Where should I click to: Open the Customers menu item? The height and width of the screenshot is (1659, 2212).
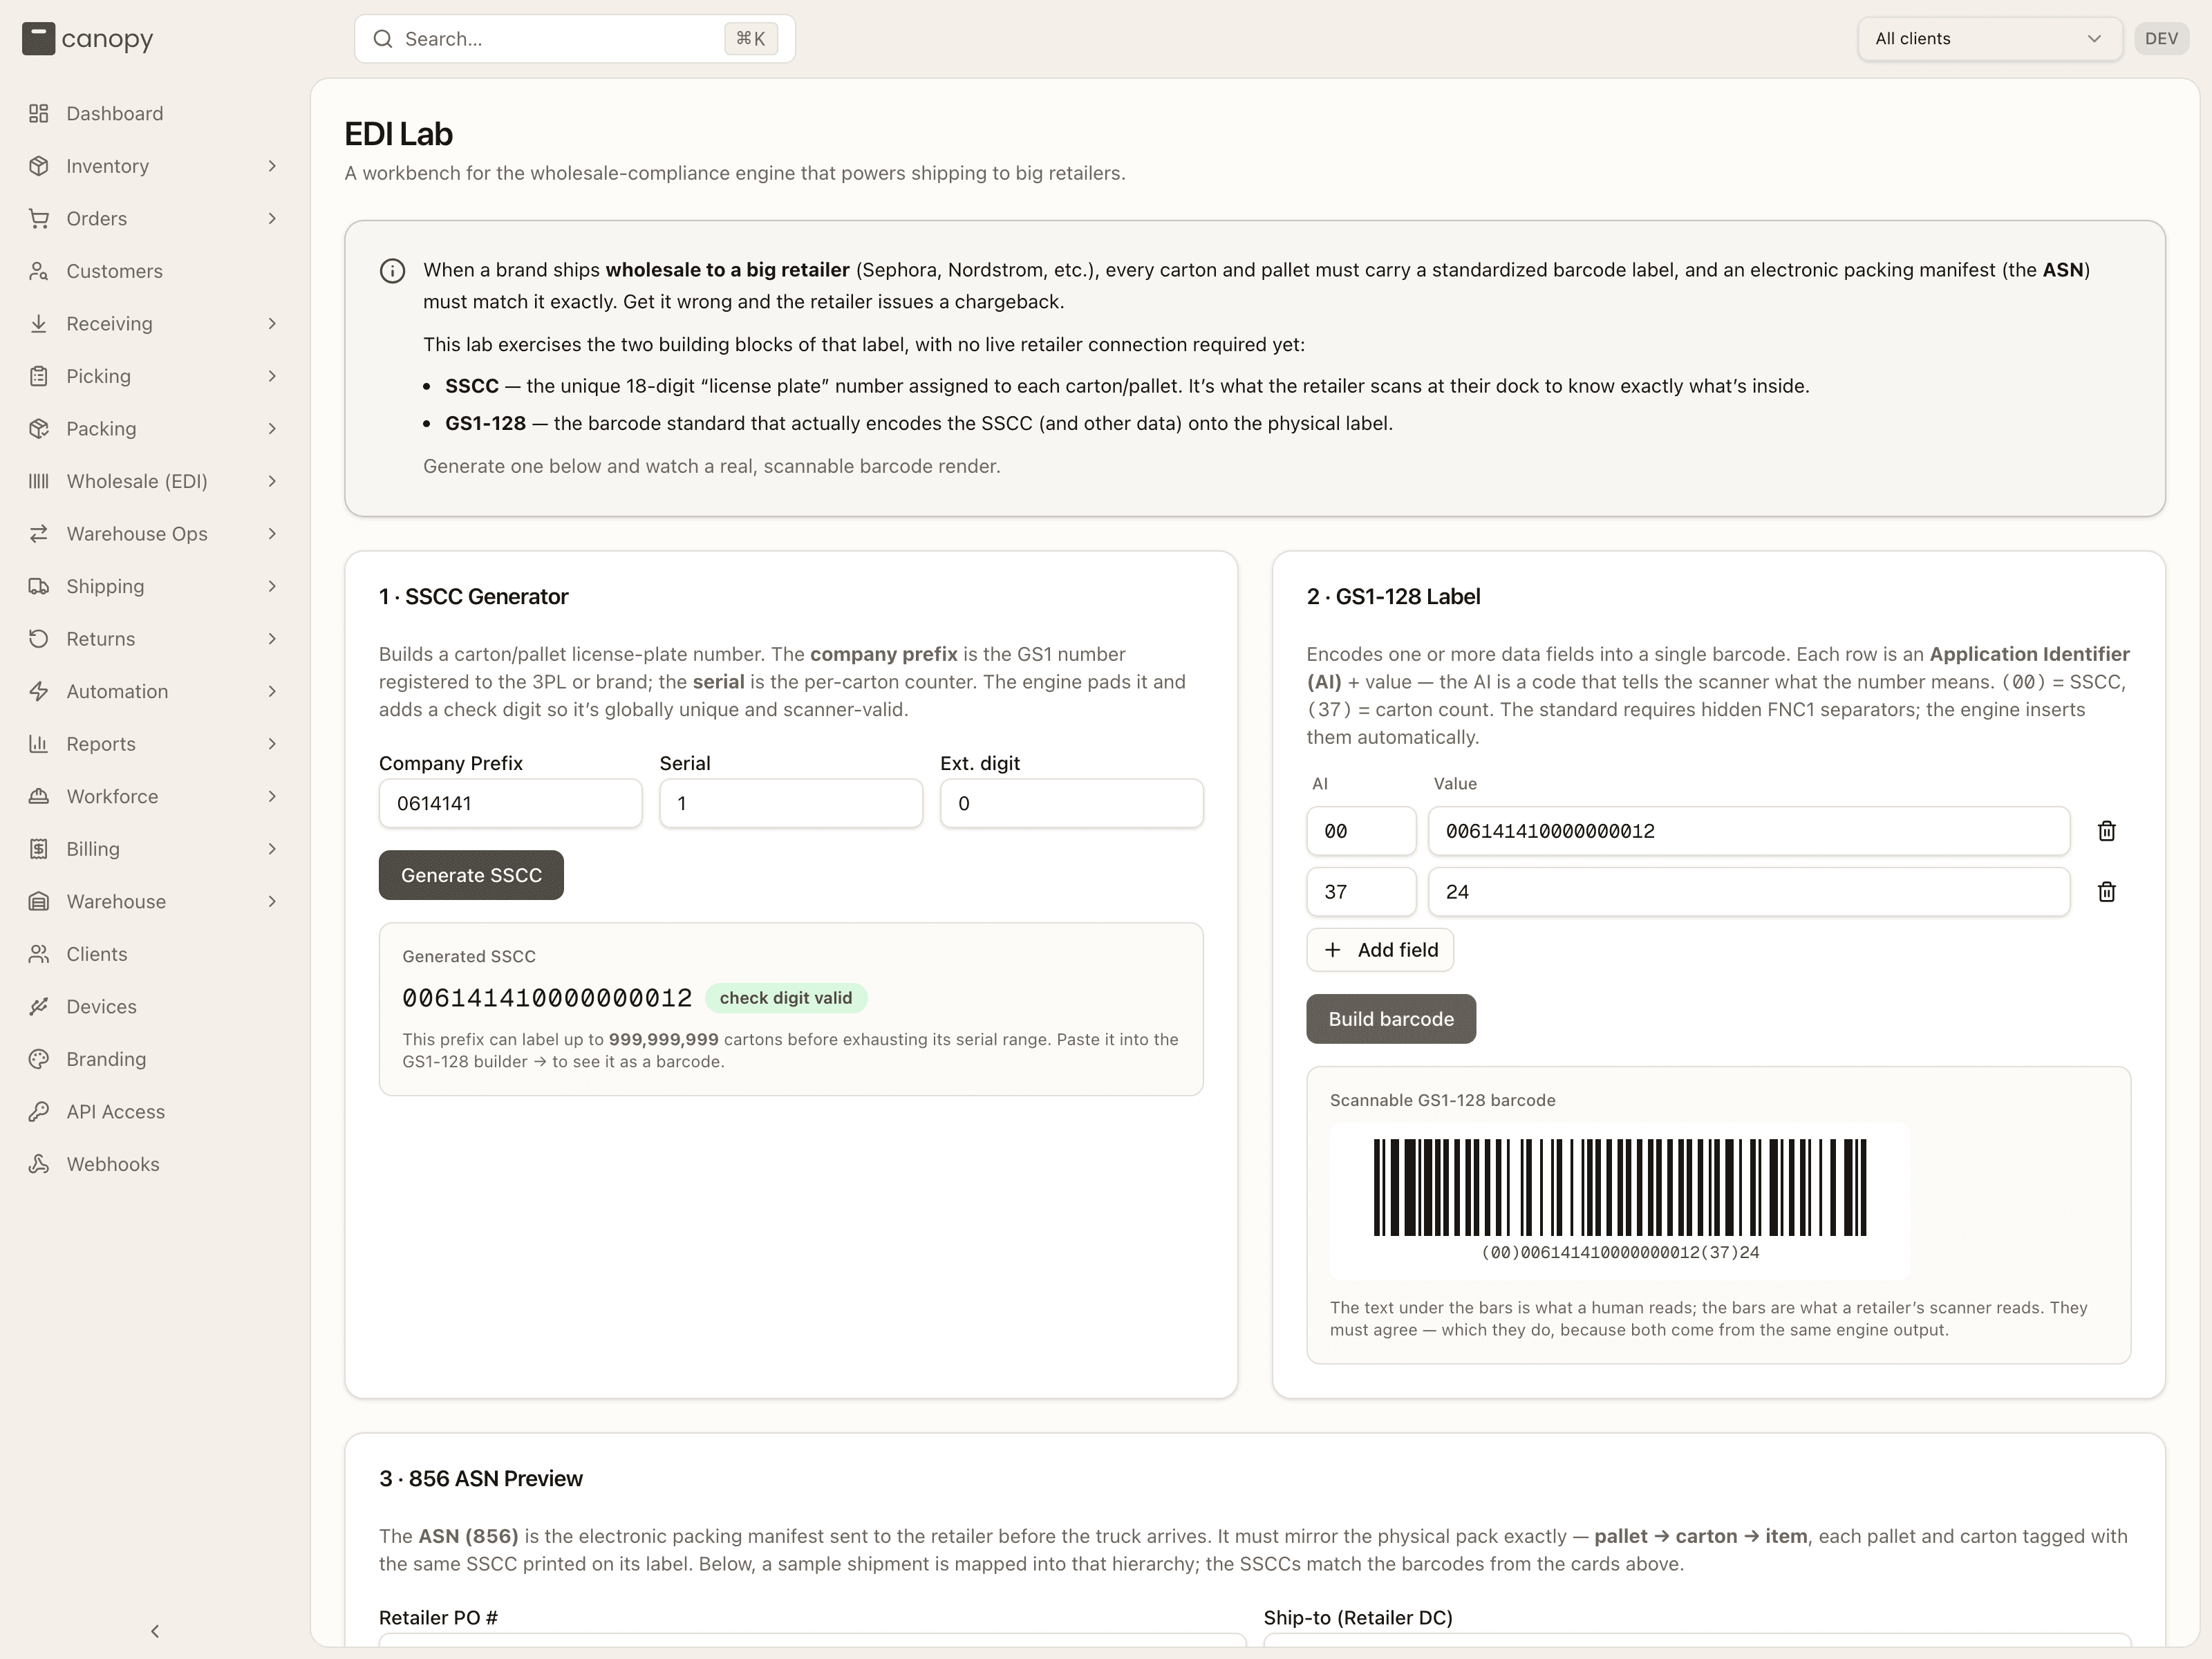pos(154,271)
